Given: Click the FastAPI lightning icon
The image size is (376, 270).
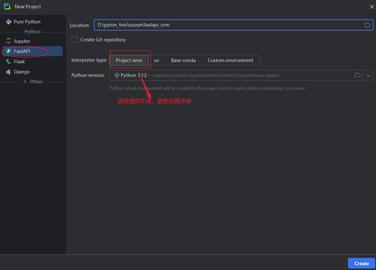Looking at the screenshot, I should click(x=9, y=51).
